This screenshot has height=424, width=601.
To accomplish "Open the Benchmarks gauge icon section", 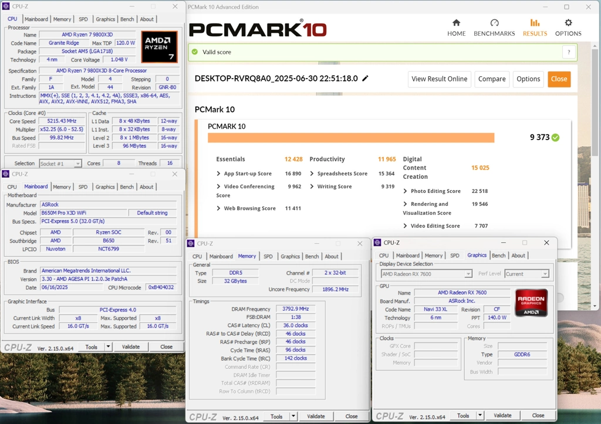I will coord(494,28).
